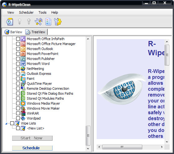Click info panel scroll right arrow
The image size is (174, 154).
pyautogui.click(x=162, y=147)
